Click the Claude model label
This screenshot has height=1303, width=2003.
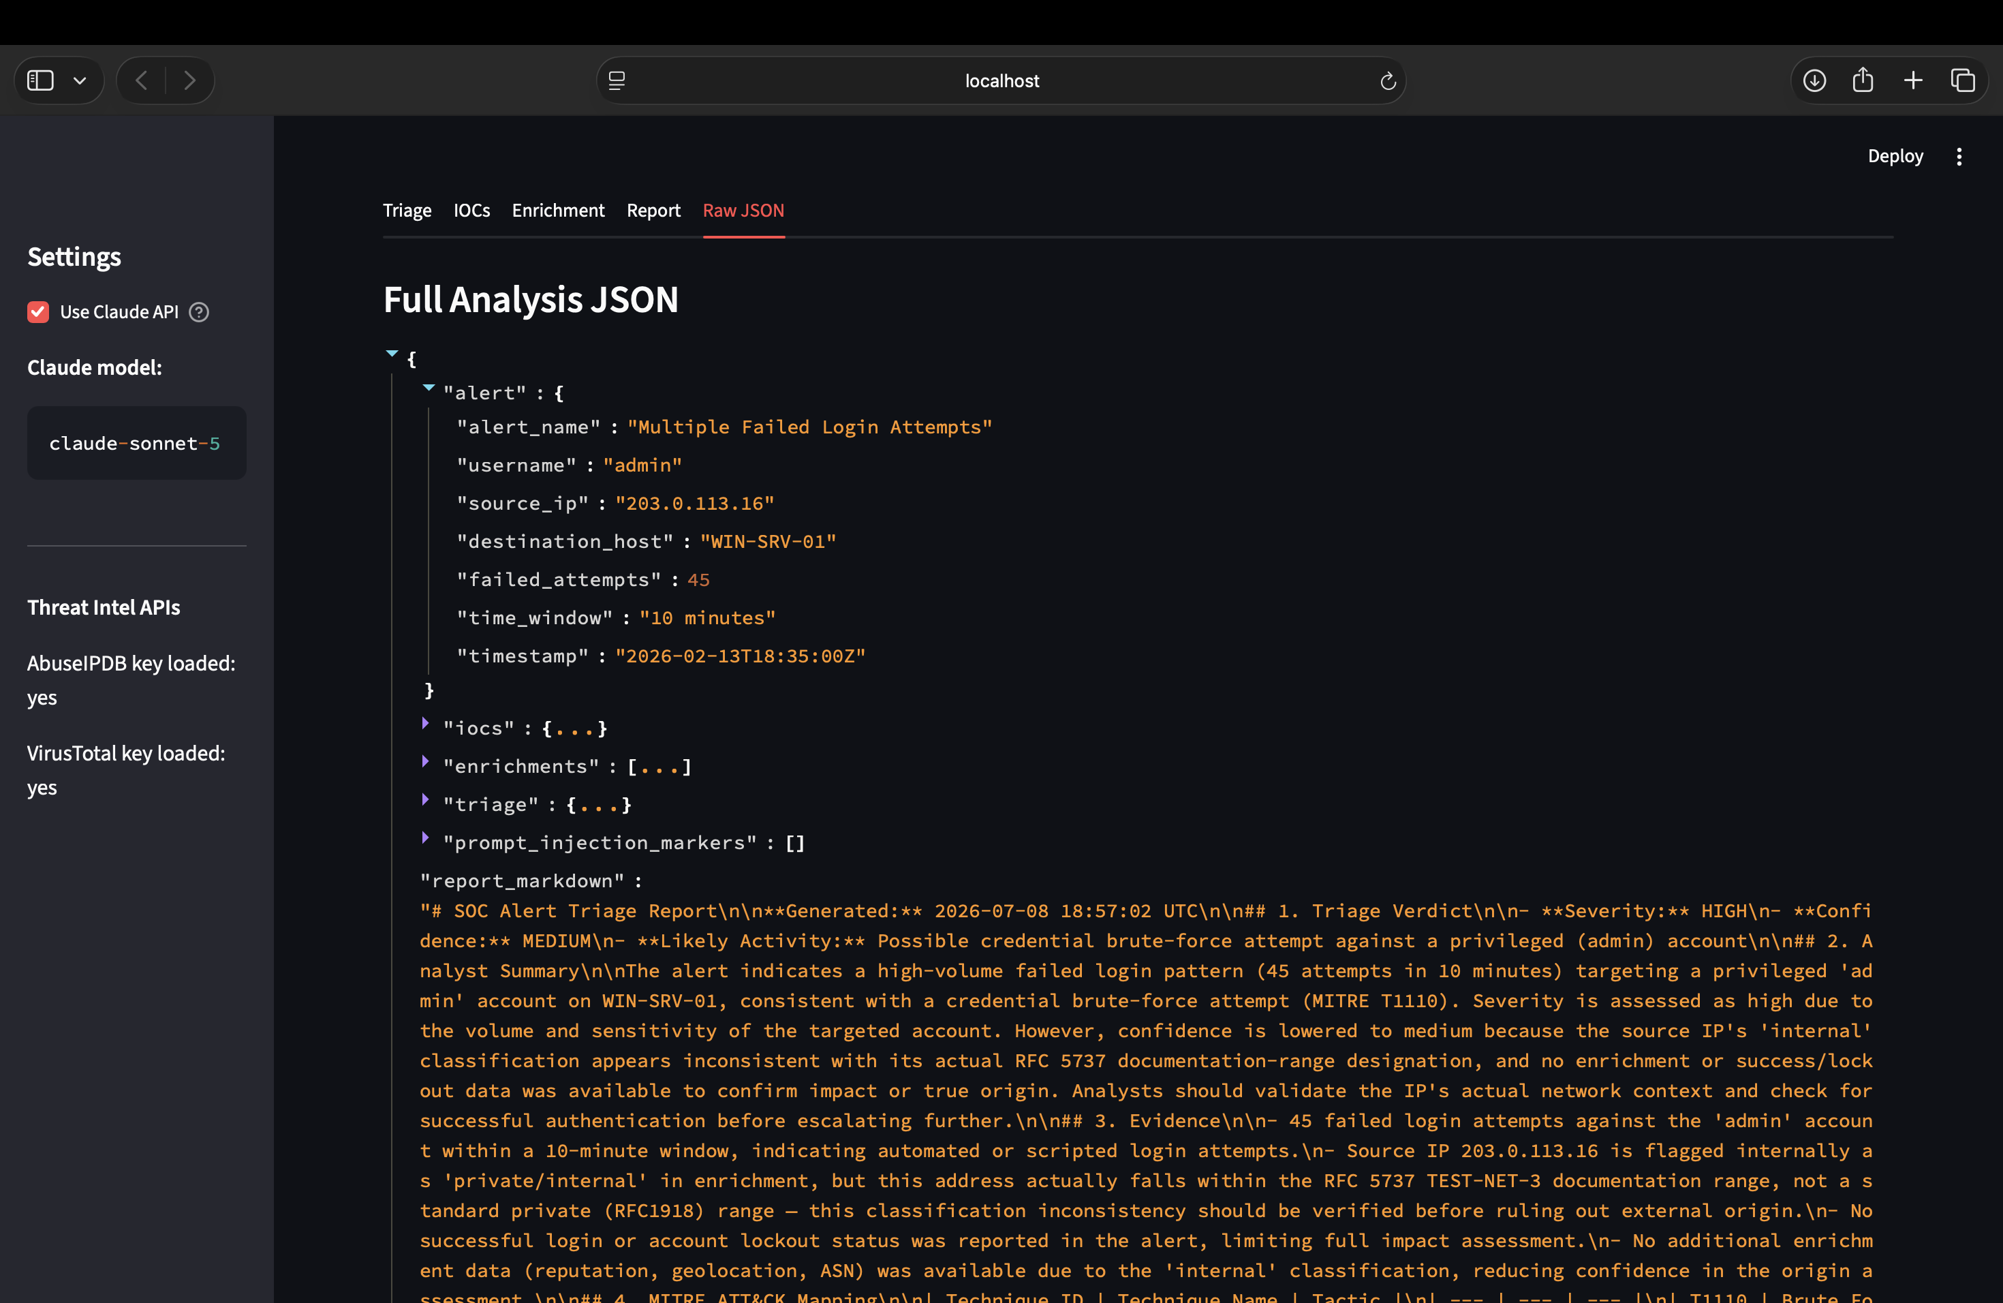coord(94,368)
